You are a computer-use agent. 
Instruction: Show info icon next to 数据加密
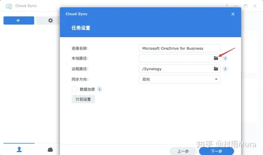100,89
